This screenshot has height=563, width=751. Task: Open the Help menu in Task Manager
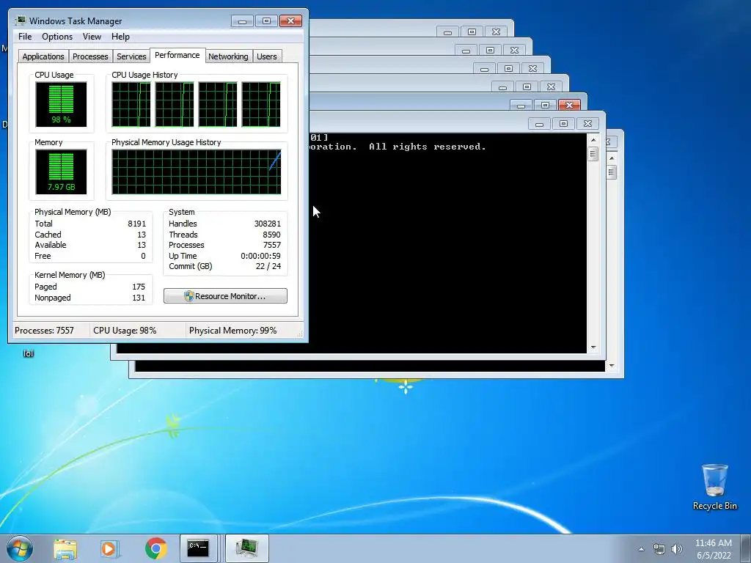[x=120, y=37]
